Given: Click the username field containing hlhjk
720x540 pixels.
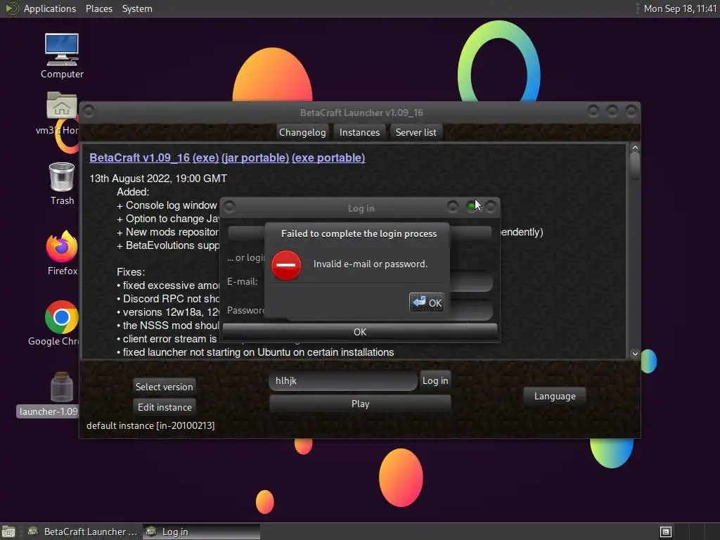Looking at the screenshot, I should (343, 380).
